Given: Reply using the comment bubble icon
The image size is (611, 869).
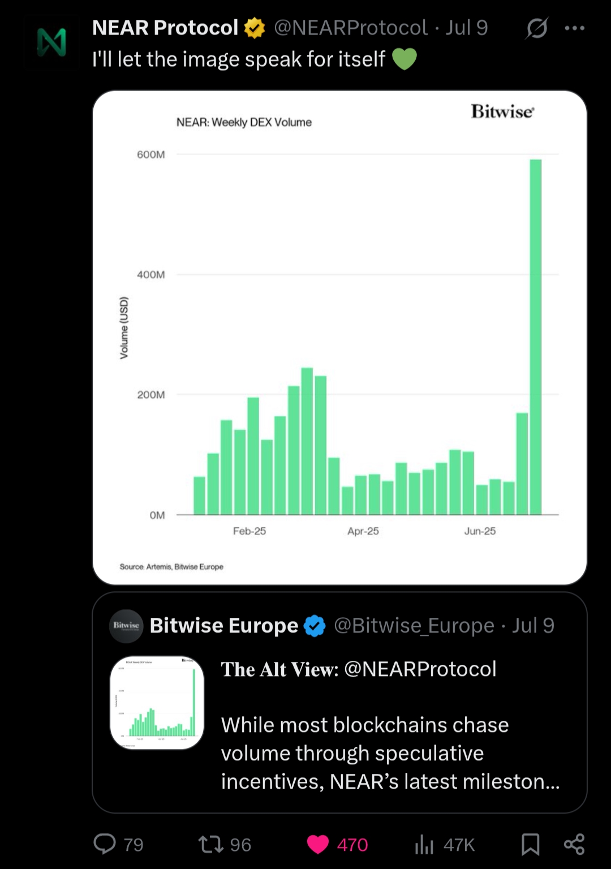Looking at the screenshot, I should [x=105, y=844].
